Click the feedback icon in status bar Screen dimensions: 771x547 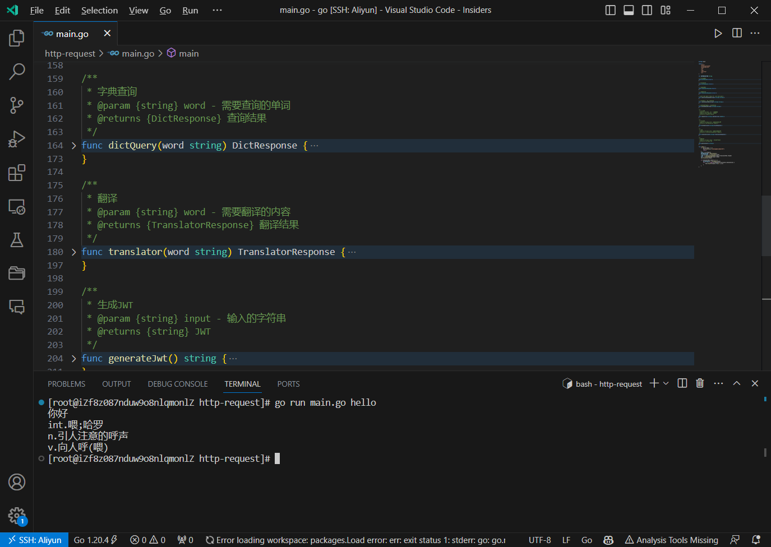pyautogui.click(x=735, y=540)
